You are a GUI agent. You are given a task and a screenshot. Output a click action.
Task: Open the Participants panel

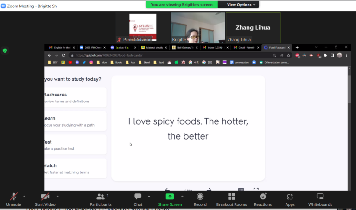point(101,199)
